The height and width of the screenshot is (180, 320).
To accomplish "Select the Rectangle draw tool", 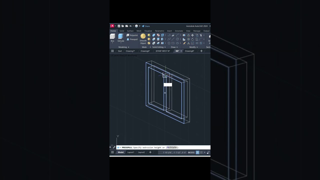I will tap(173, 43).
